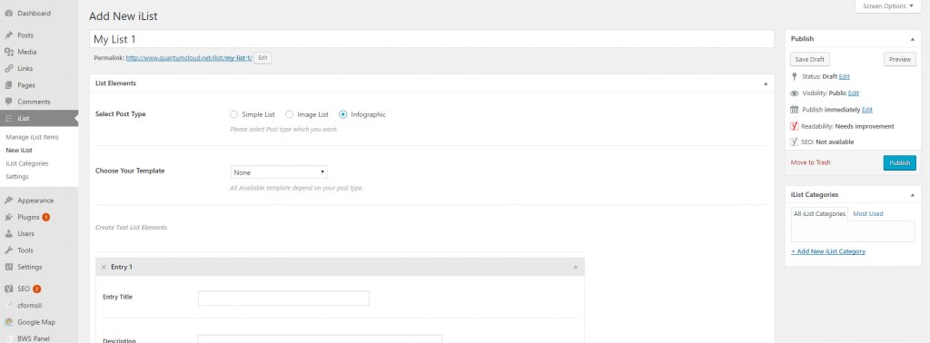The height and width of the screenshot is (343, 930).
Task: Select the Simple List radio button
Action: pyautogui.click(x=233, y=114)
